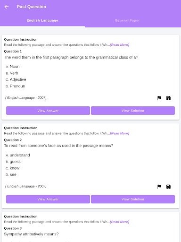181x242 pixels.
Task: Select option D see in Question 2
Action: (x=11, y=174)
